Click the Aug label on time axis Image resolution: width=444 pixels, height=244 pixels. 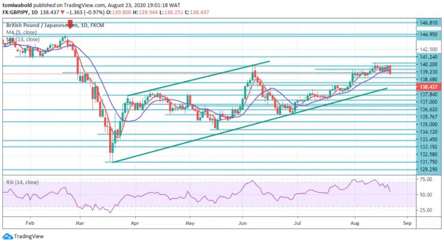pyautogui.click(x=355, y=221)
